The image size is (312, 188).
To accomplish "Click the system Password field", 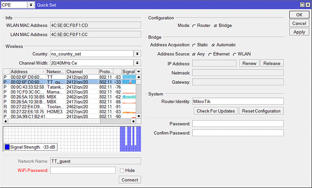I will coord(238,124).
